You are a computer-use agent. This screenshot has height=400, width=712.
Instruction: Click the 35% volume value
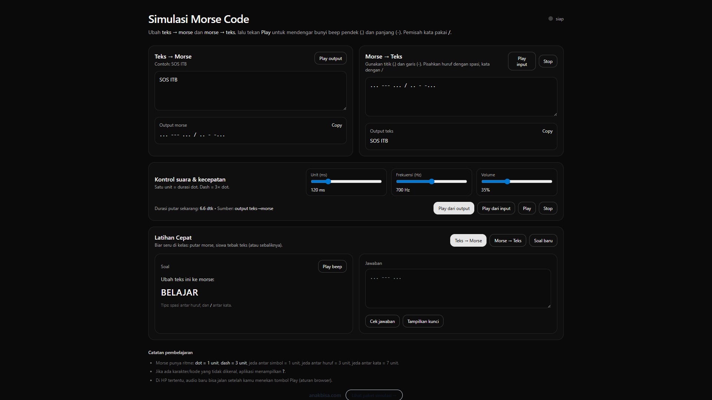pyautogui.click(x=485, y=190)
